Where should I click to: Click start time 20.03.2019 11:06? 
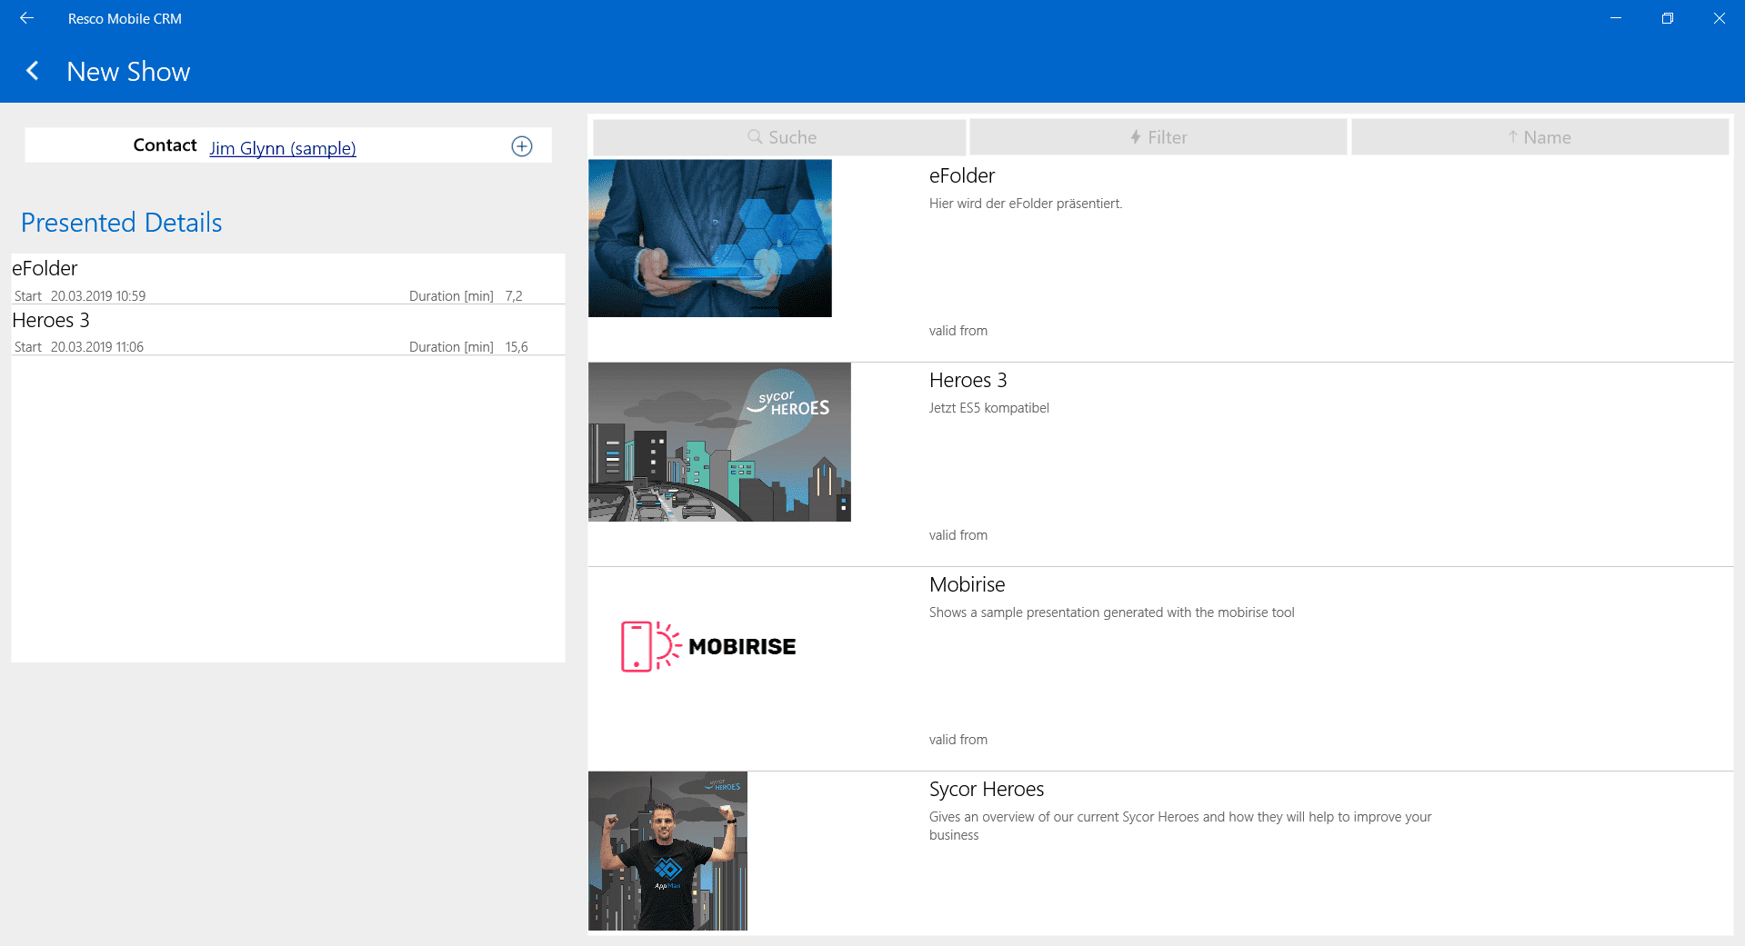(97, 347)
